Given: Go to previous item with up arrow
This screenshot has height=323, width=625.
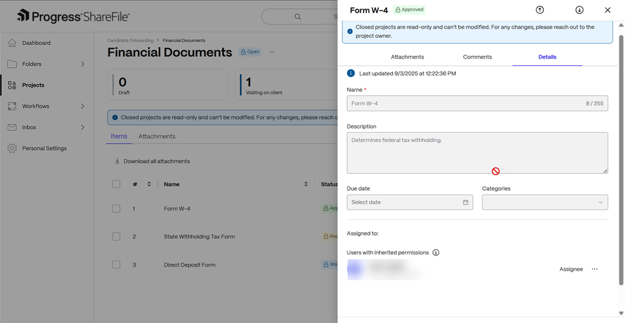Looking at the screenshot, I should point(540,10).
